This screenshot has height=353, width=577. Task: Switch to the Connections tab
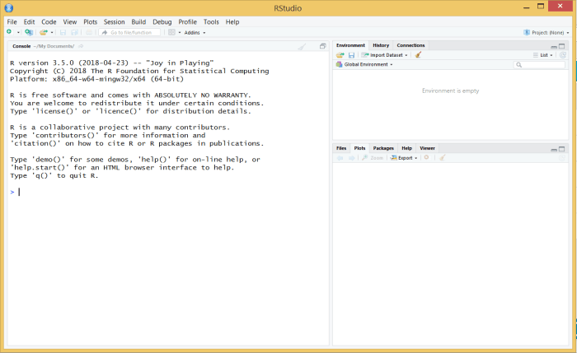pyautogui.click(x=410, y=45)
